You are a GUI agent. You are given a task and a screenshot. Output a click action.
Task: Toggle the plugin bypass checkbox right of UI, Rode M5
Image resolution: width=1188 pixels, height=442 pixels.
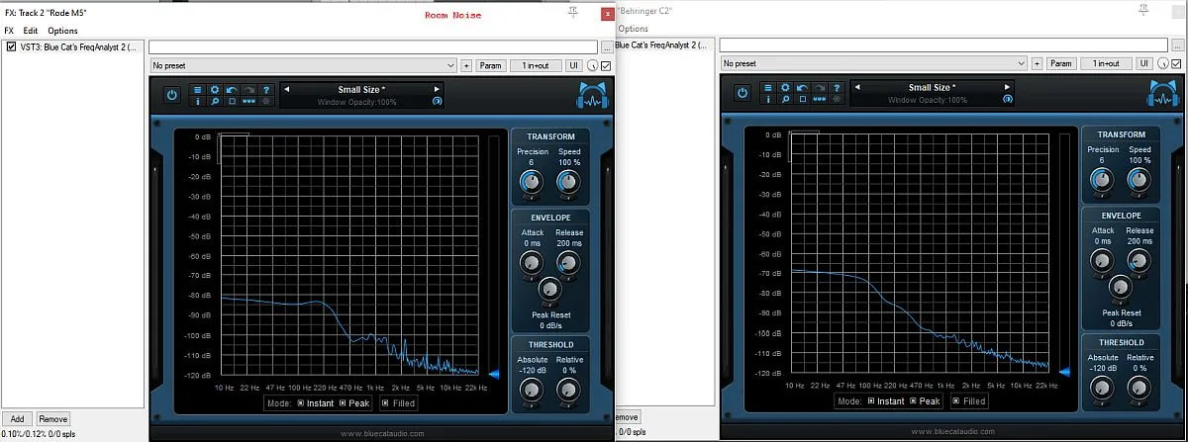coord(606,66)
